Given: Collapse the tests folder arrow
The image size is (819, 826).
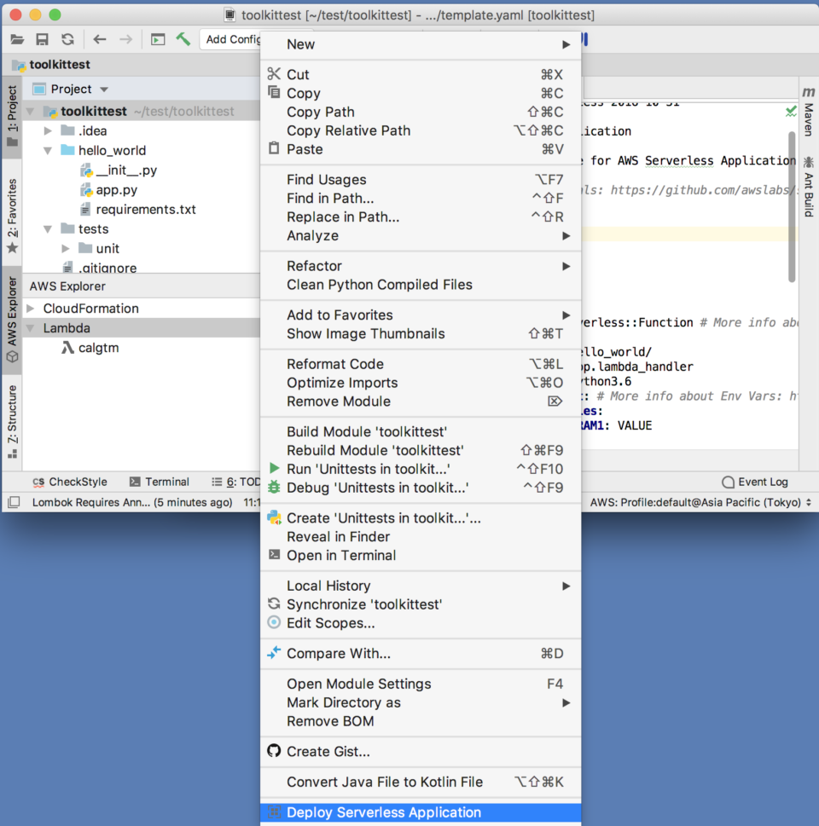Looking at the screenshot, I should pyautogui.click(x=48, y=229).
